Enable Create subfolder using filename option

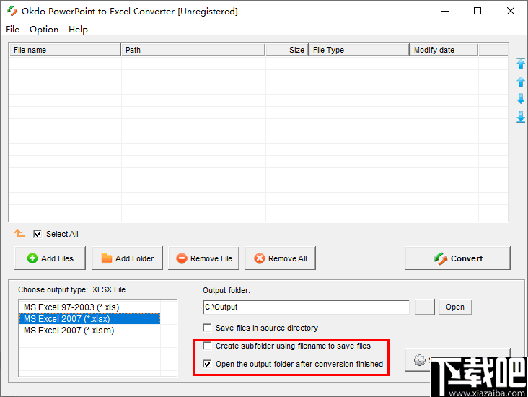click(207, 346)
